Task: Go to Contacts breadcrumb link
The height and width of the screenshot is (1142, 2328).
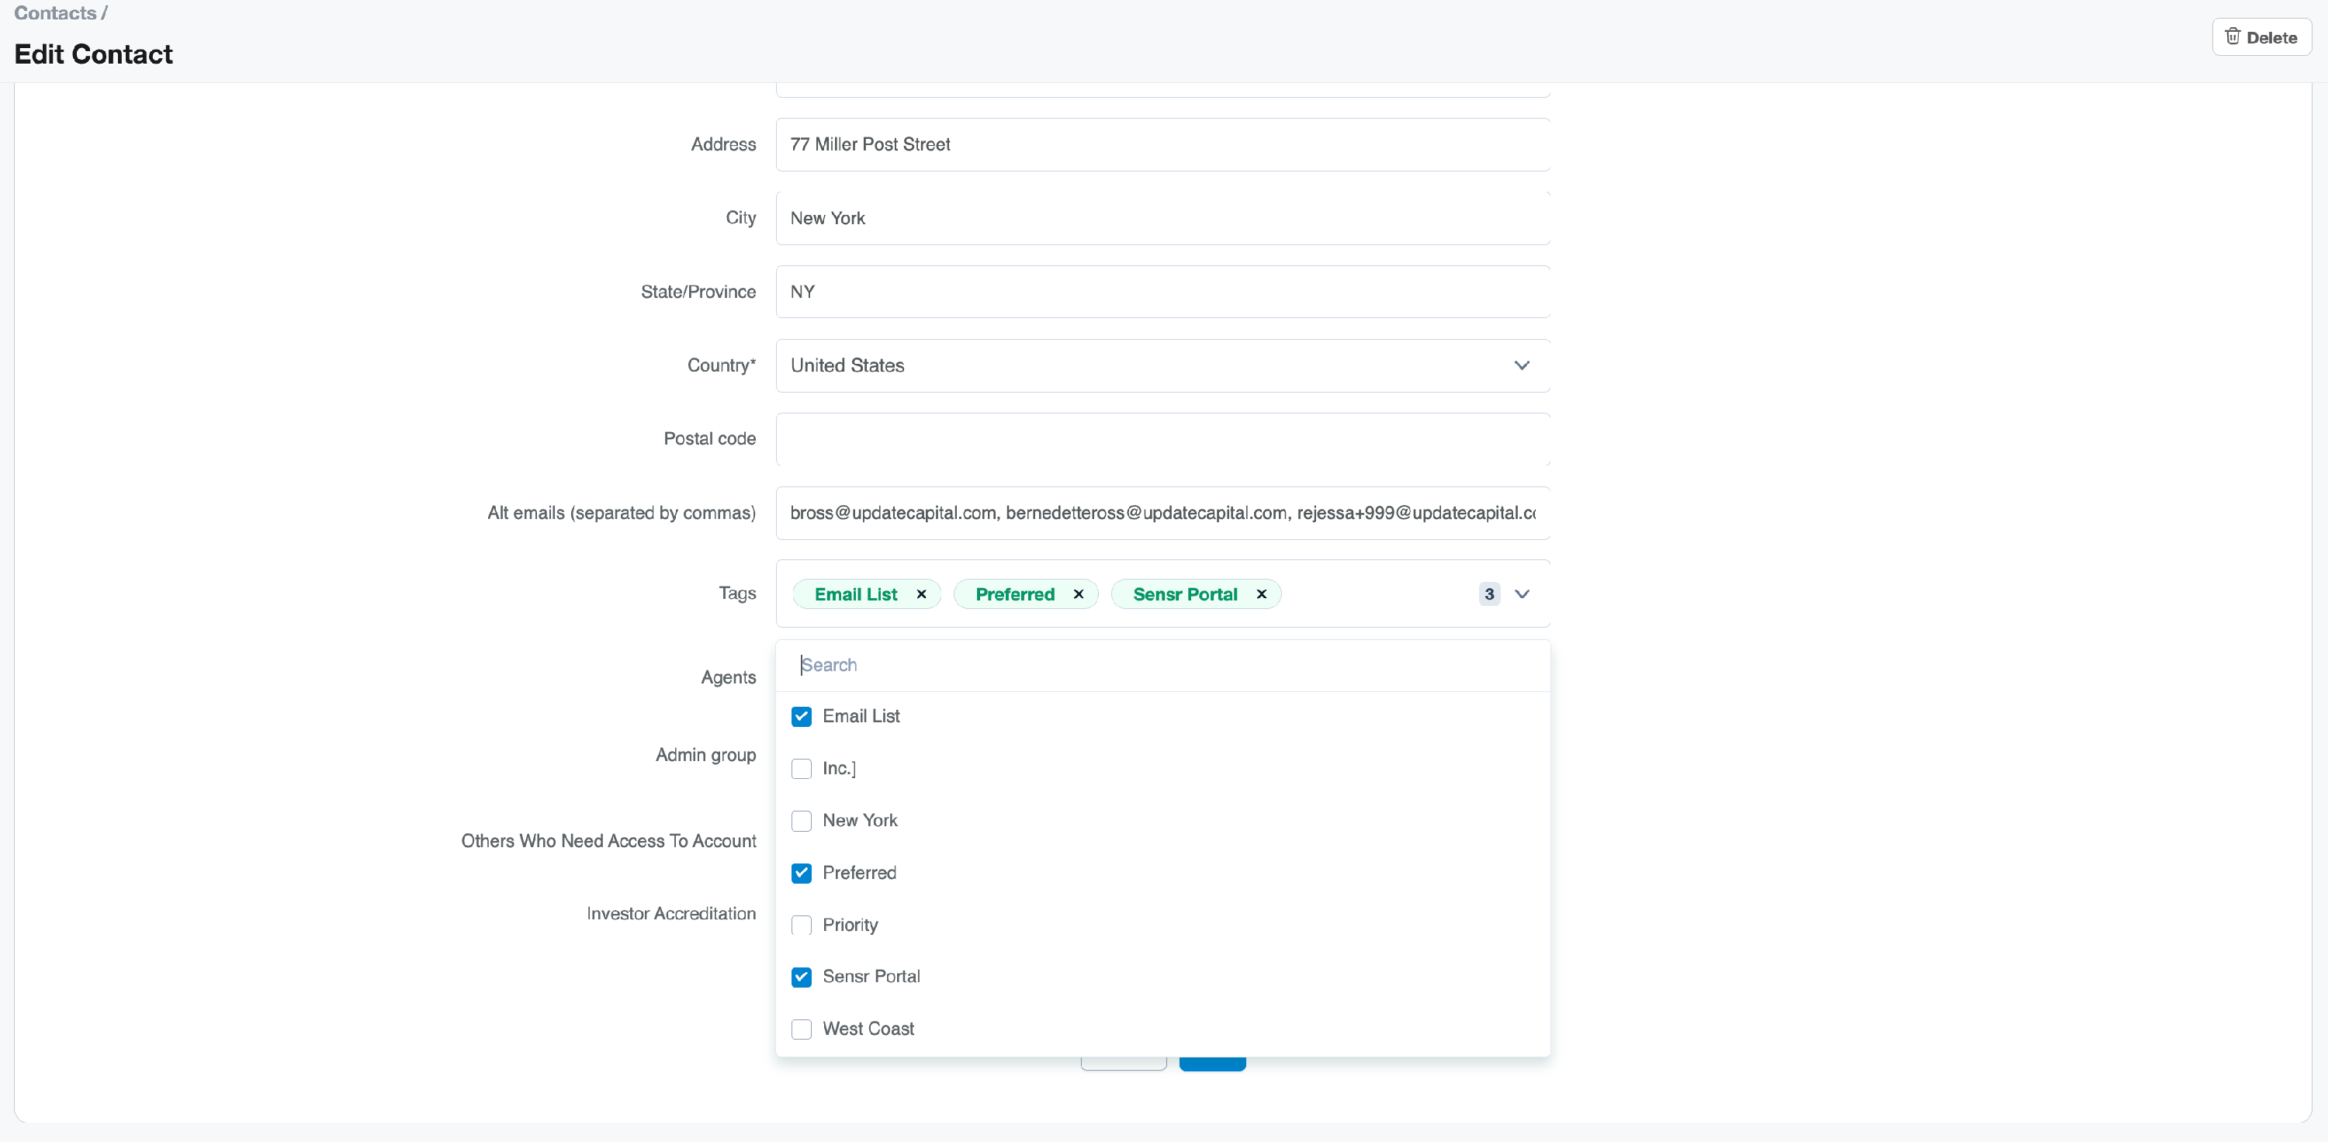Action: click(x=55, y=12)
